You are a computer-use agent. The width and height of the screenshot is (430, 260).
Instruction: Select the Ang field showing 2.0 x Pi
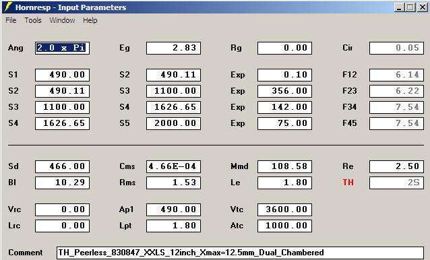[62, 48]
